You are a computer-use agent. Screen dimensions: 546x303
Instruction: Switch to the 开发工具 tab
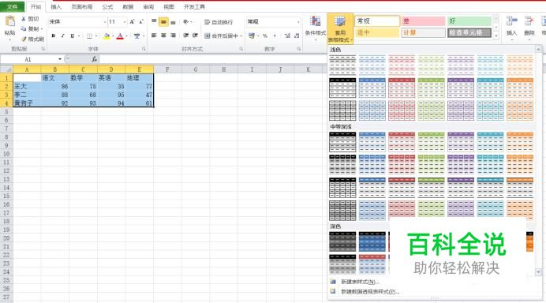click(x=194, y=6)
